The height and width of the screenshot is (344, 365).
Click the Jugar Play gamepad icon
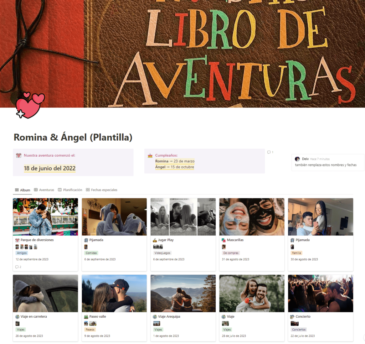155,240
